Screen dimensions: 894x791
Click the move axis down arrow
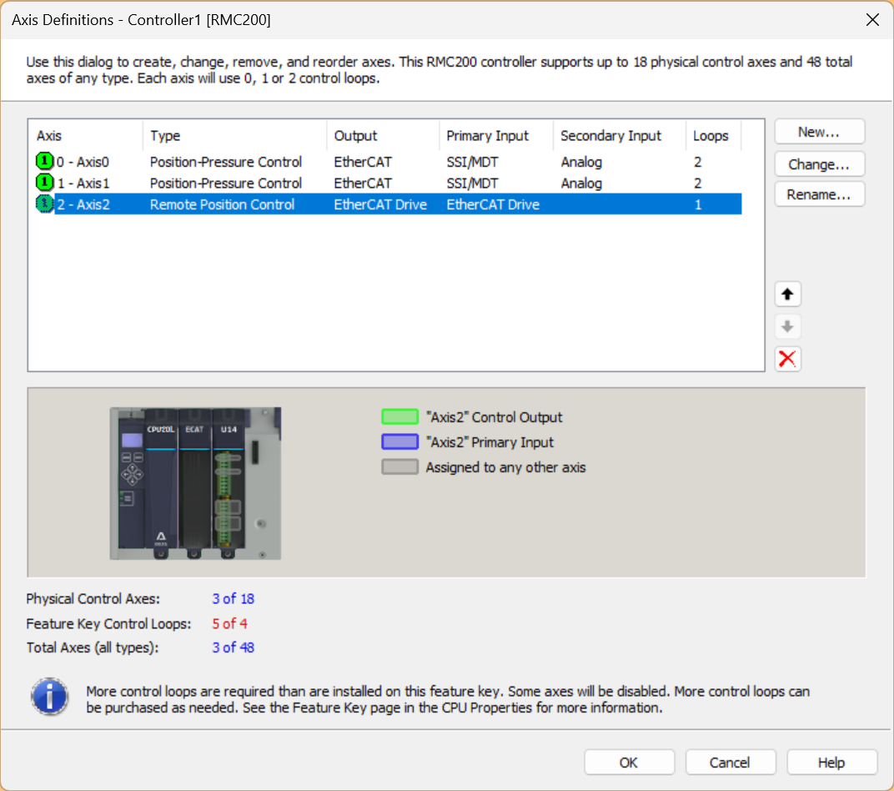coord(787,327)
